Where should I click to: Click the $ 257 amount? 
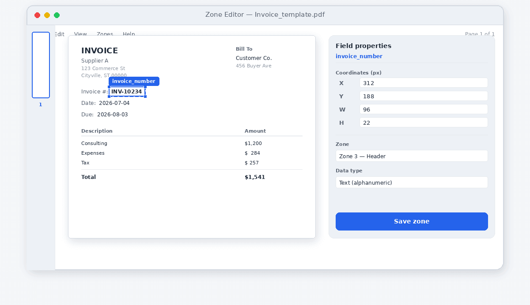pos(252,163)
